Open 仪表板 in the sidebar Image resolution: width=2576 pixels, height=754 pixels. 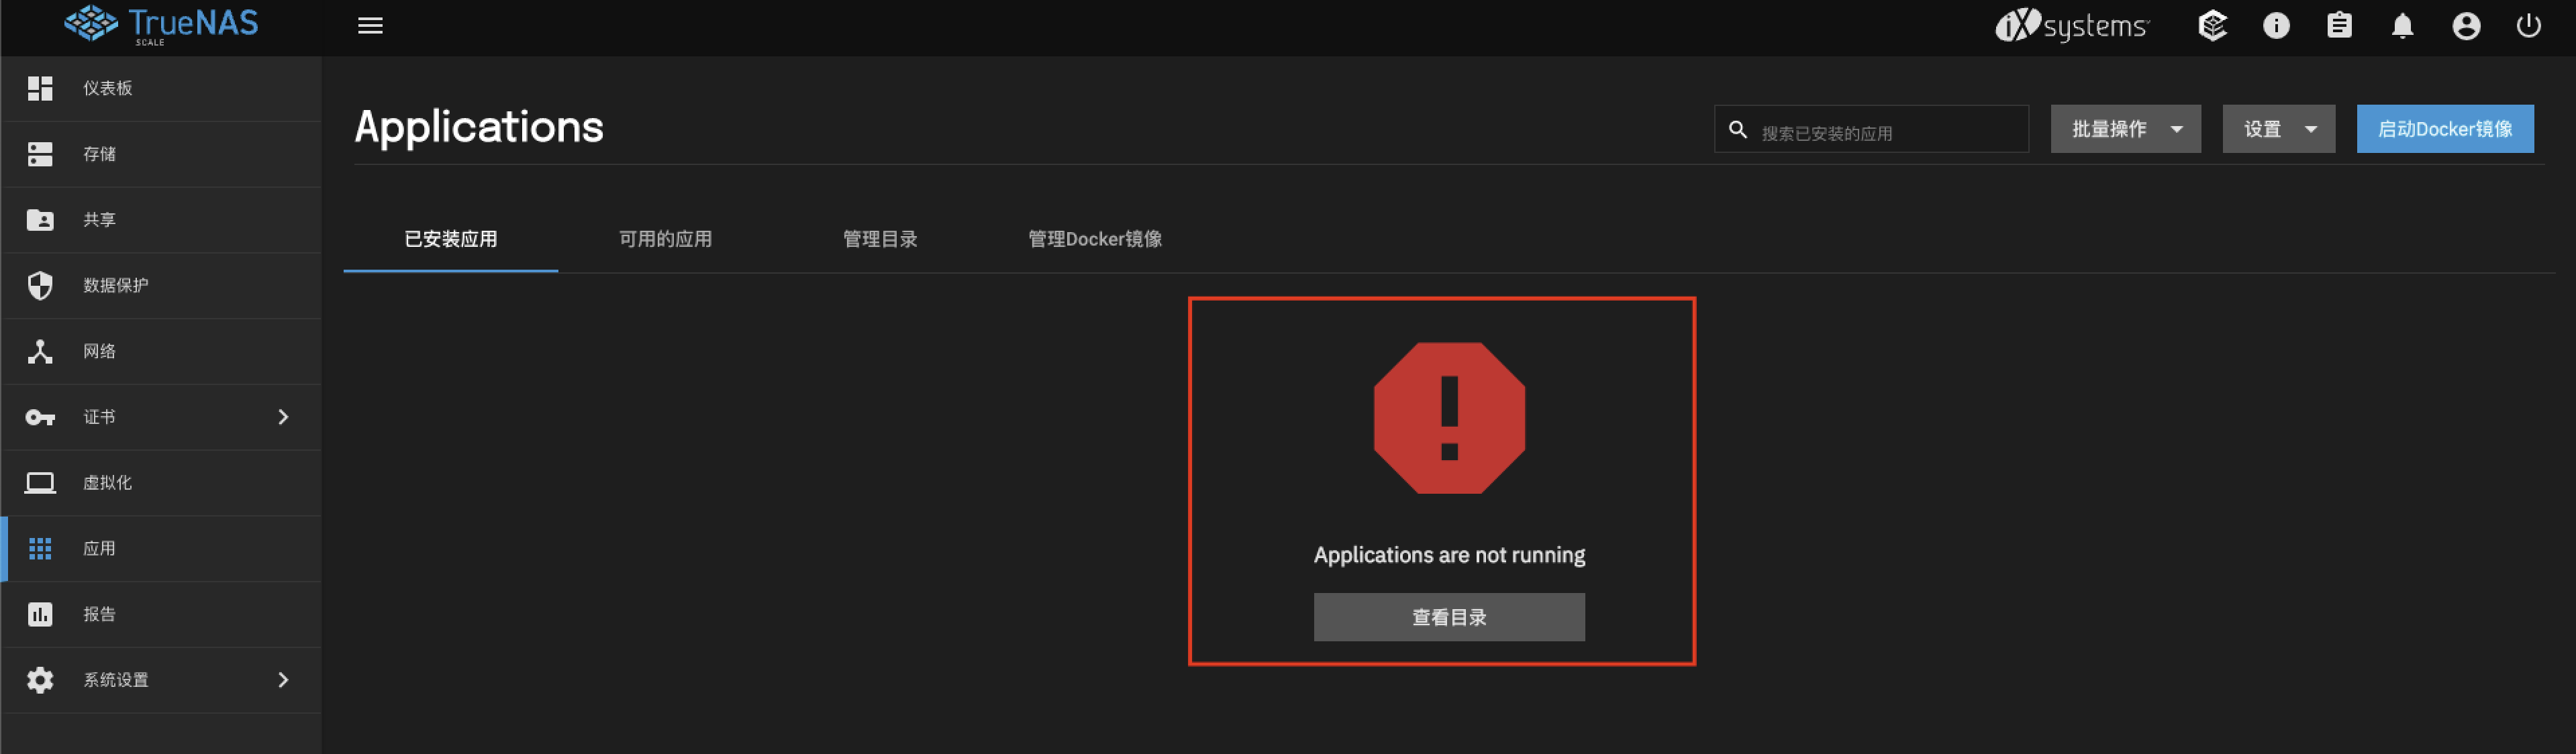click(x=161, y=88)
